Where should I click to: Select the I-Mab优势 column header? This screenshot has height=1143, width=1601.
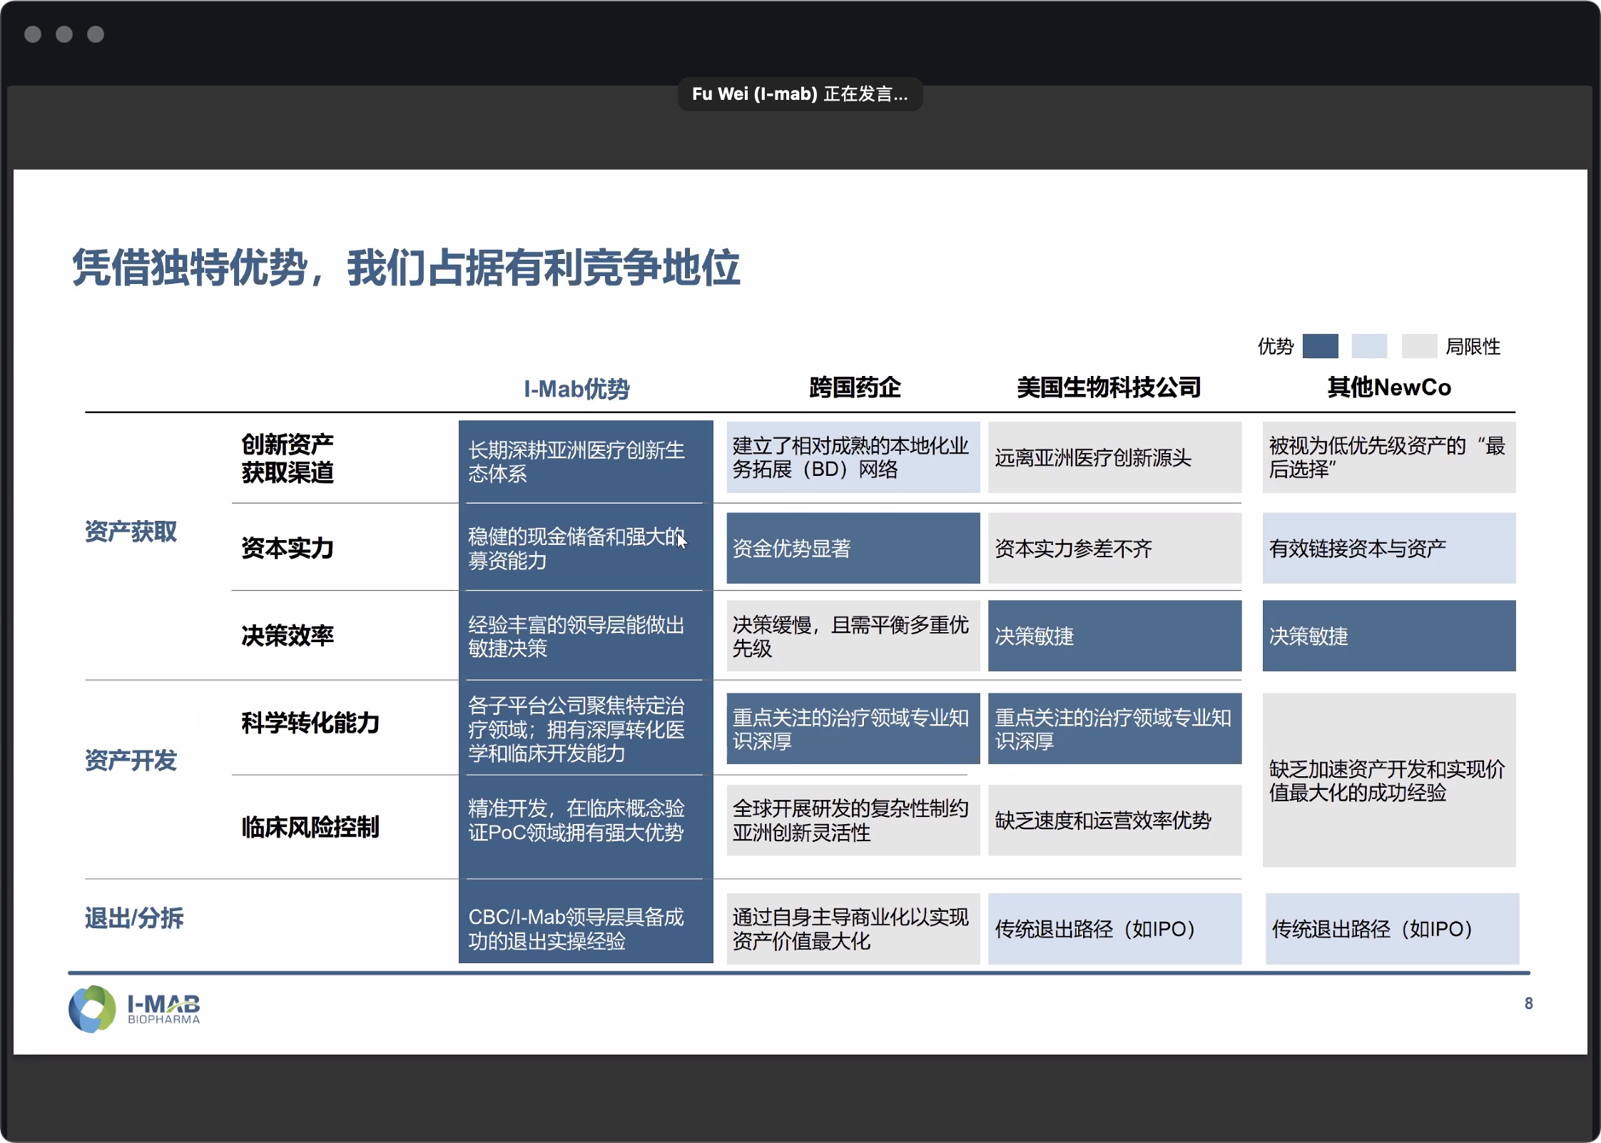[x=576, y=389]
